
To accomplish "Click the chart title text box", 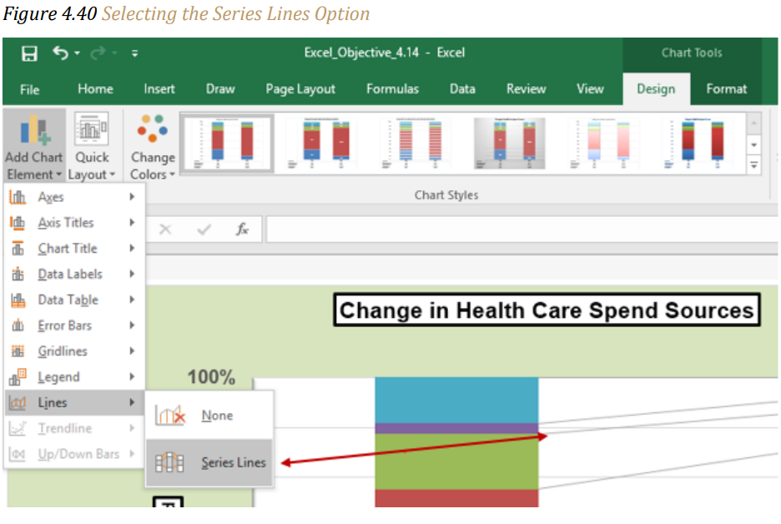I will (x=547, y=310).
